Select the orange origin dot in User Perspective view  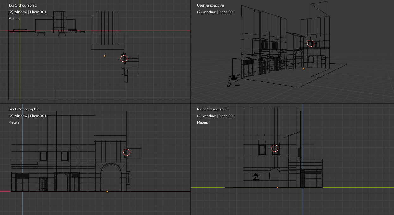click(304, 69)
